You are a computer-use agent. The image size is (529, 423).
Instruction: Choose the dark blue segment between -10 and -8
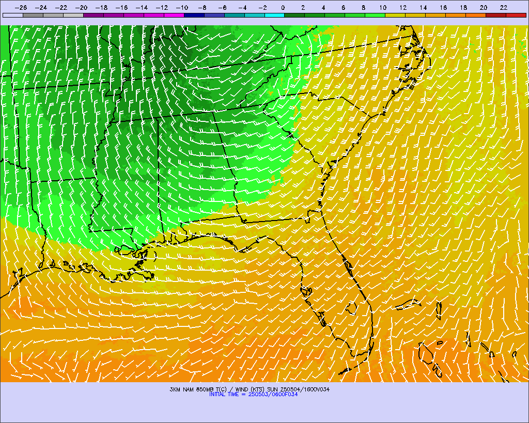194,15
